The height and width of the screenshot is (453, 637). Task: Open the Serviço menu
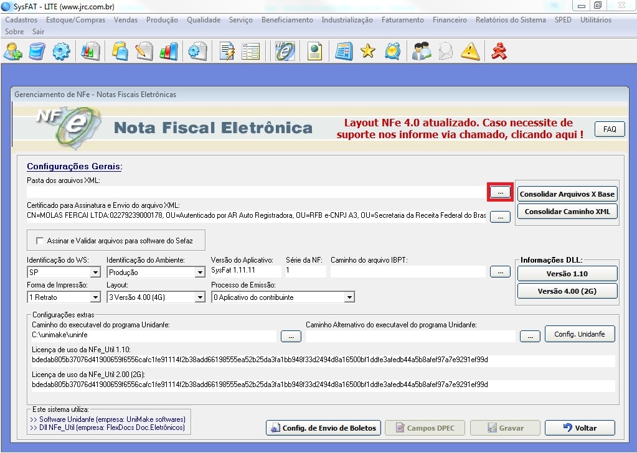coord(240,20)
